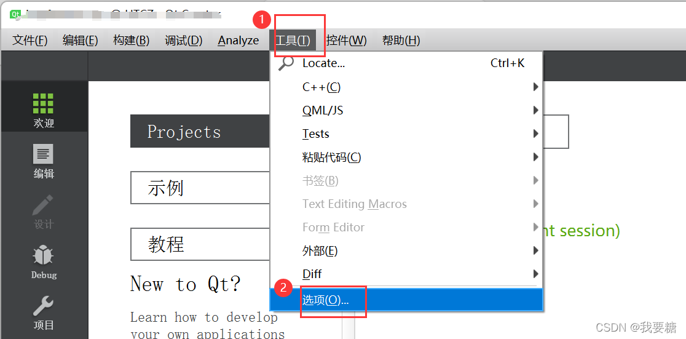Open the 文件(F) menu
Viewport: 686px width, 339px height.
pos(30,40)
